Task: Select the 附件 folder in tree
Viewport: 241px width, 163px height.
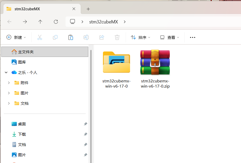Action: click(21, 83)
